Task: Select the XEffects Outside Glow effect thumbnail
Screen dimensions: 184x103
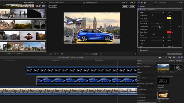Action: tap(163, 95)
